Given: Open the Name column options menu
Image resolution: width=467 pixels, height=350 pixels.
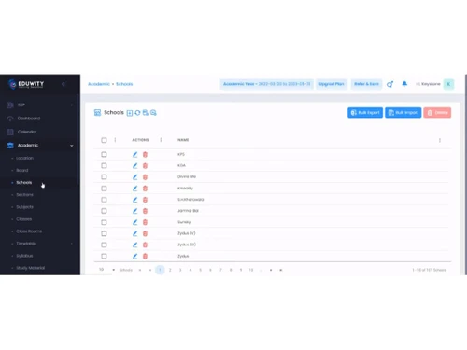Looking at the screenshot, I should pyautogui.click(x=440, y=140).
